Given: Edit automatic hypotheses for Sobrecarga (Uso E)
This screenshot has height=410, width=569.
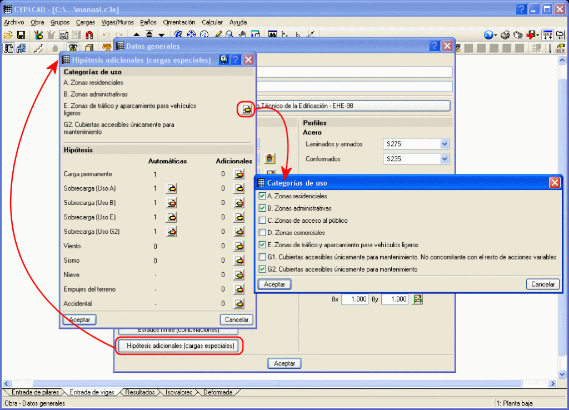Looking at the screenshot, I should click(171, 217).
